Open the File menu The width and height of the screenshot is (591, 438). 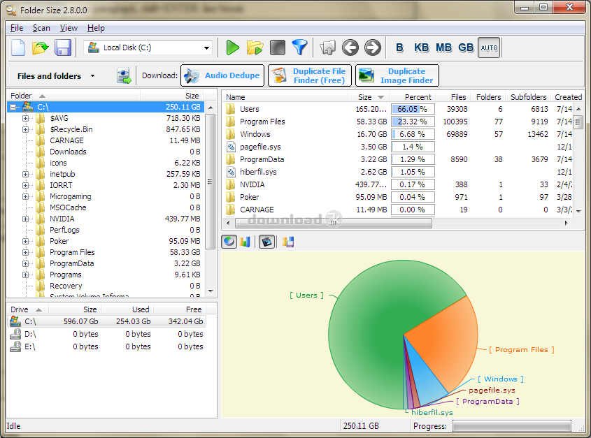click(x=17, y=28)
